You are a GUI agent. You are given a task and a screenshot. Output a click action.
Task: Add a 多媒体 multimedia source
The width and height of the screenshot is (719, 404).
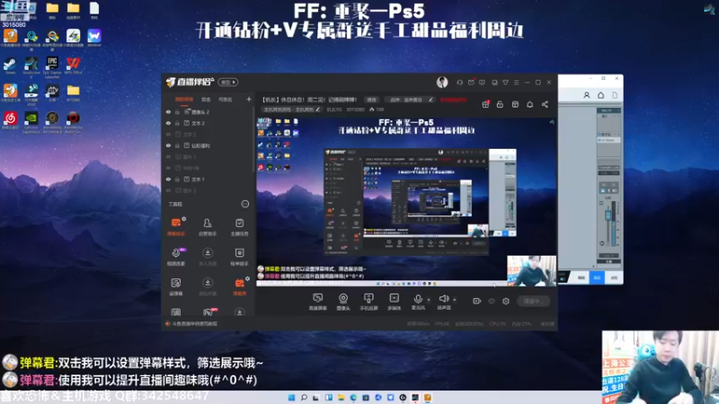[x=394, y=302]
